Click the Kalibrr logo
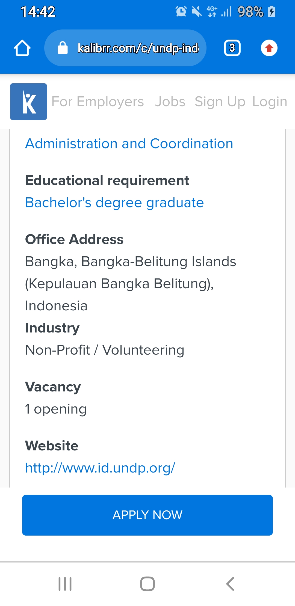295x606 pixels. tap(28, 102)
